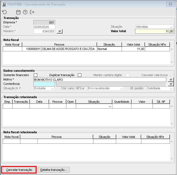Click the exit toolbar icon
The image size is (177, 175).
coord(32,12)
